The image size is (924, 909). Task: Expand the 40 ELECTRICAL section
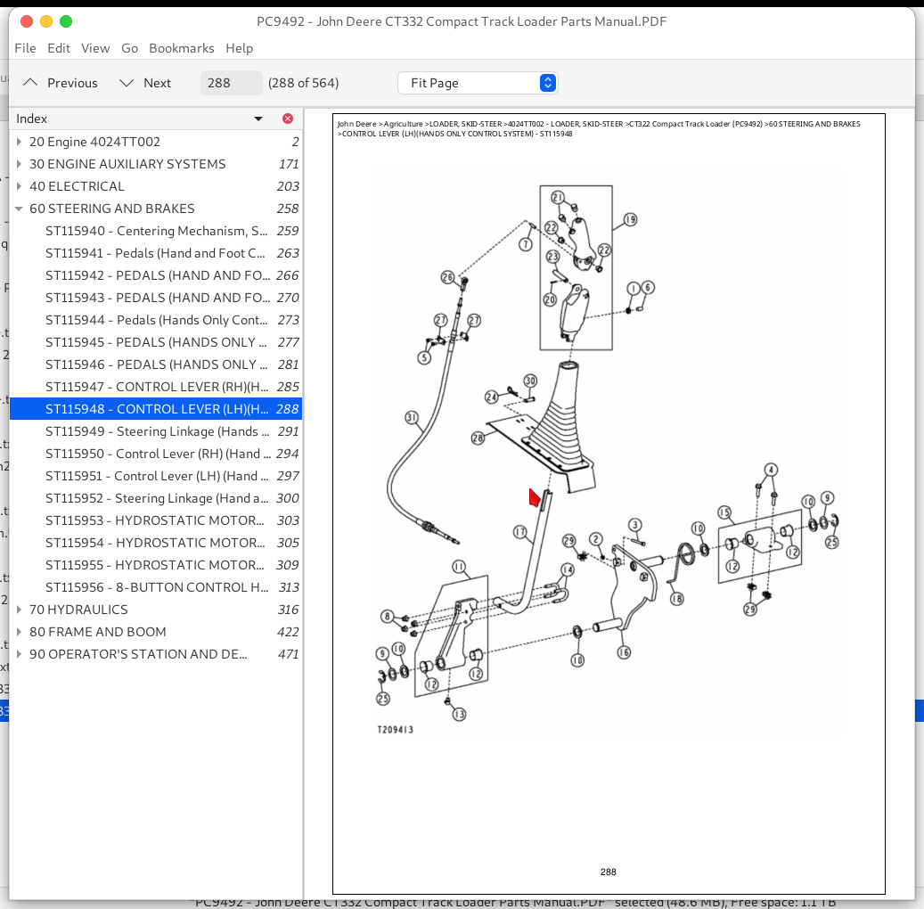[20, 186]
